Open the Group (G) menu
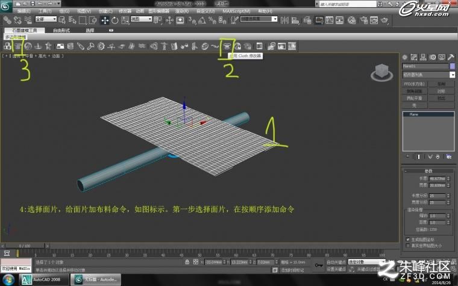 (64, 11)
